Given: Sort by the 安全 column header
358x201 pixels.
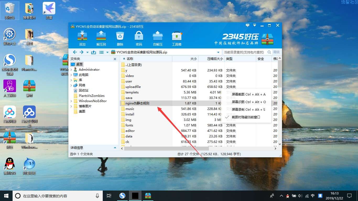Looking at the screenshot, I should tap(264, 59).
